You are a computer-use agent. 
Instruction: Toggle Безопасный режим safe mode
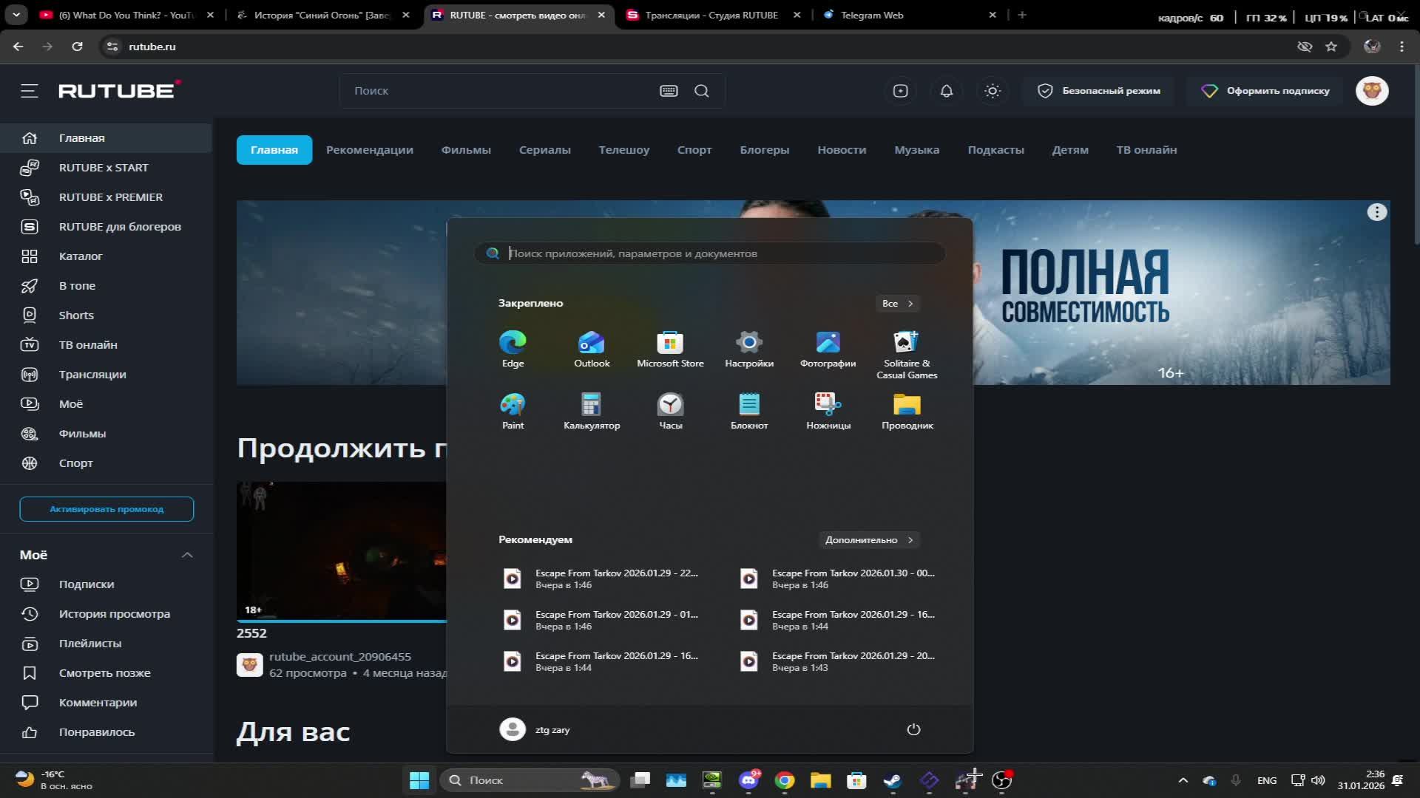coord(1098,91)
